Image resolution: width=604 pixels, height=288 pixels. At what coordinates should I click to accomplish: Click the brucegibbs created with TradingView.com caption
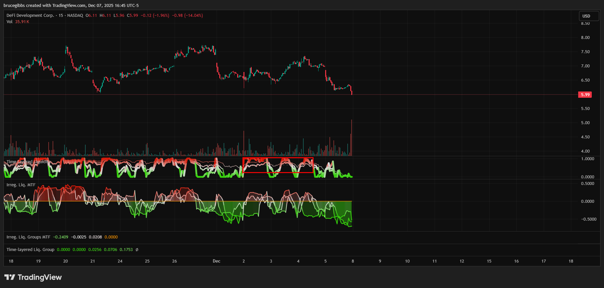(71, 5)
